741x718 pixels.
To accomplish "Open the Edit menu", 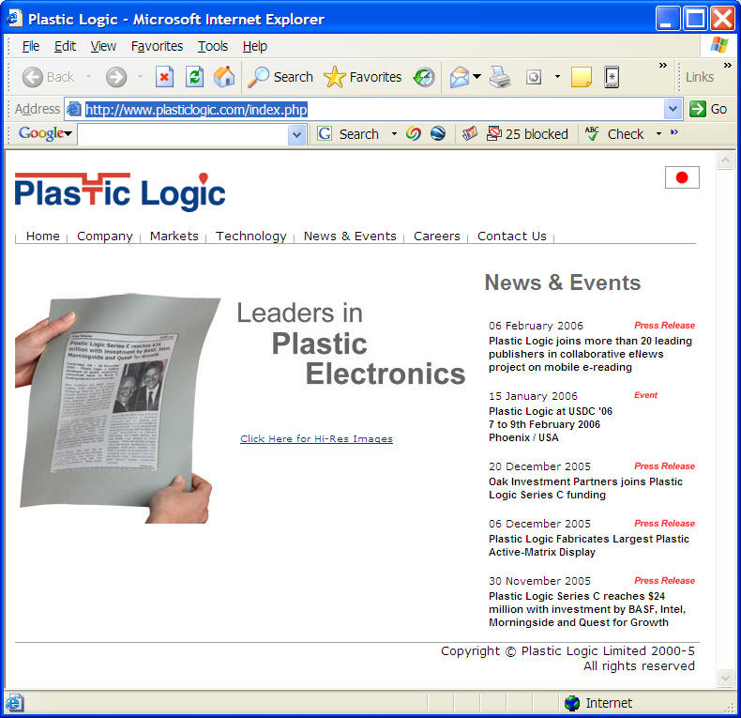I will (x=65, y=46).
